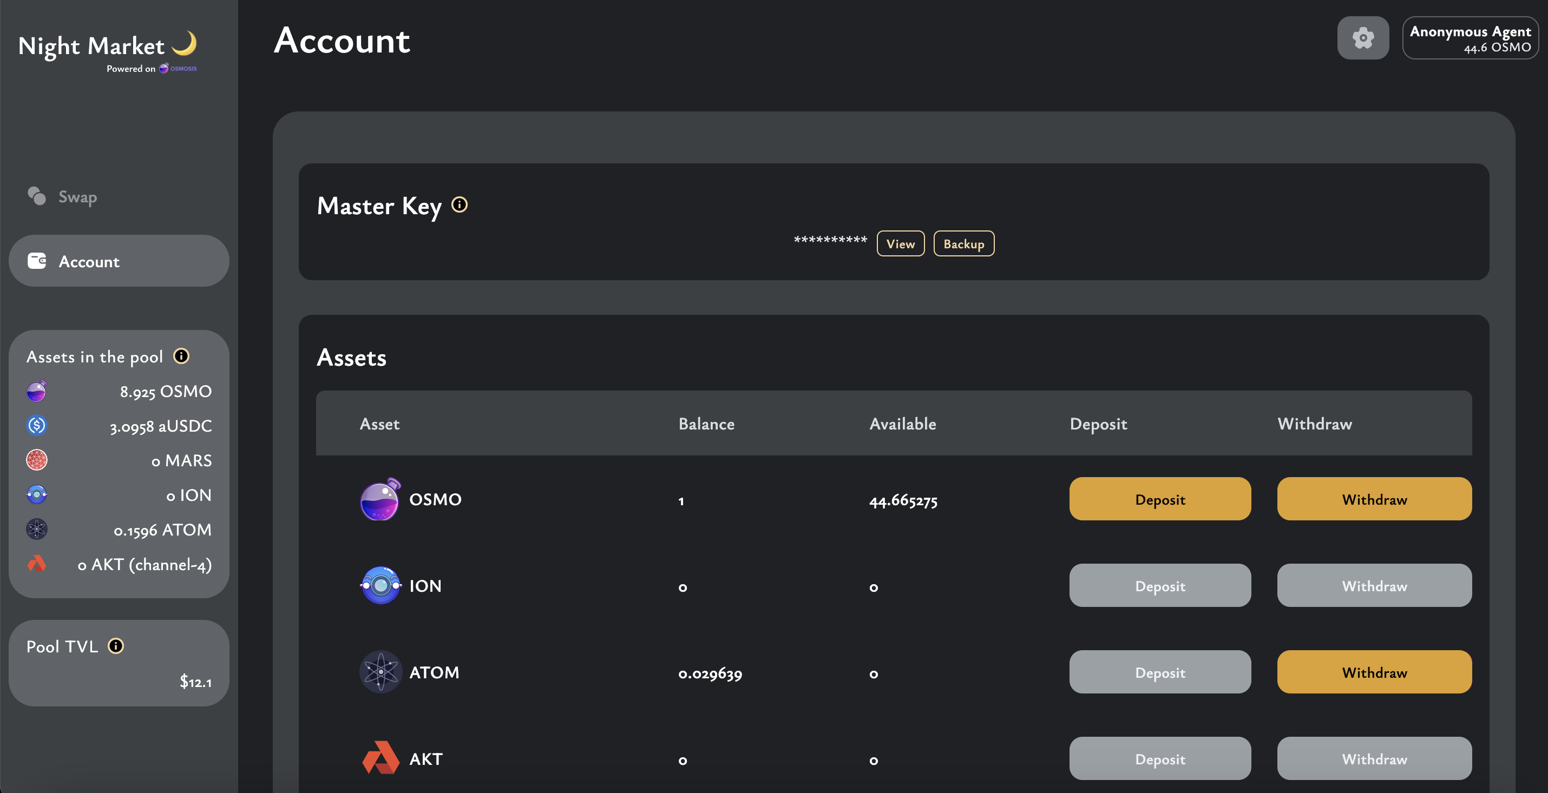View the hidden master key

(x=900, y=244)
